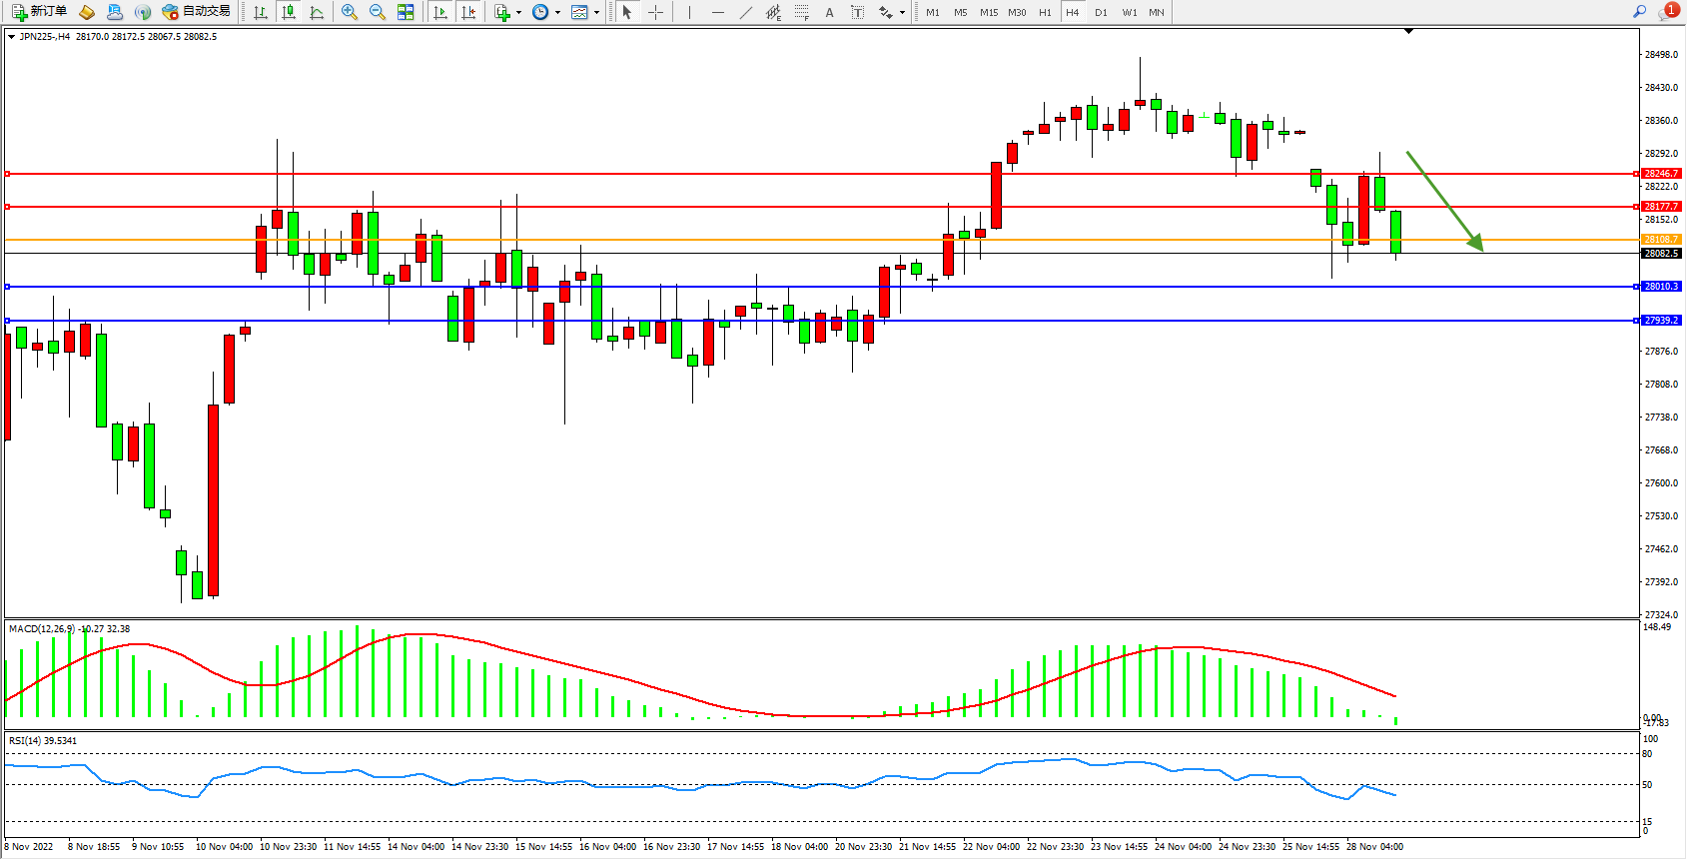Choose the draw trendline tool
This screenshot has height=860, width=1687.
[x=745, y=12]
